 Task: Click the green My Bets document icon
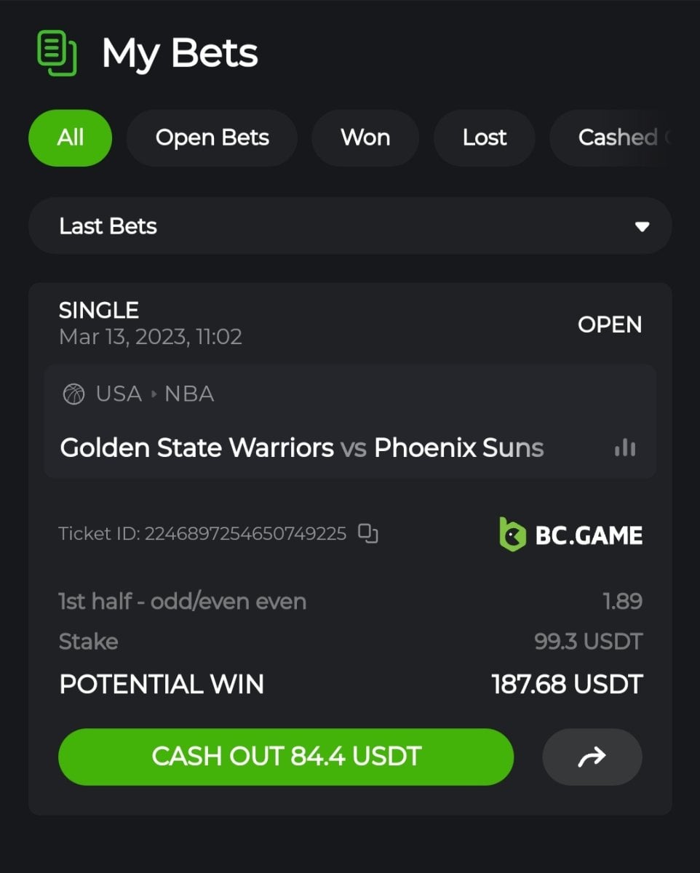pos(57,52)
